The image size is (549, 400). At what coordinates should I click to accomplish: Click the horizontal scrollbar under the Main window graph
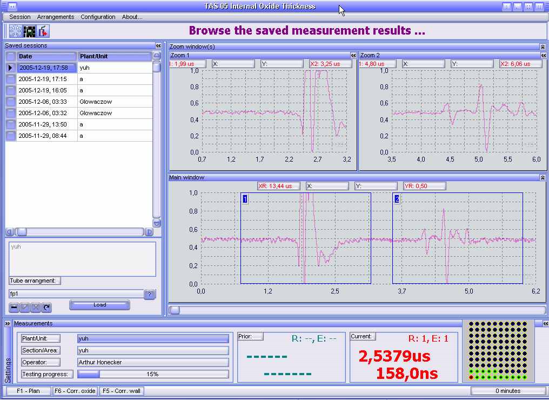coord(357,310)
